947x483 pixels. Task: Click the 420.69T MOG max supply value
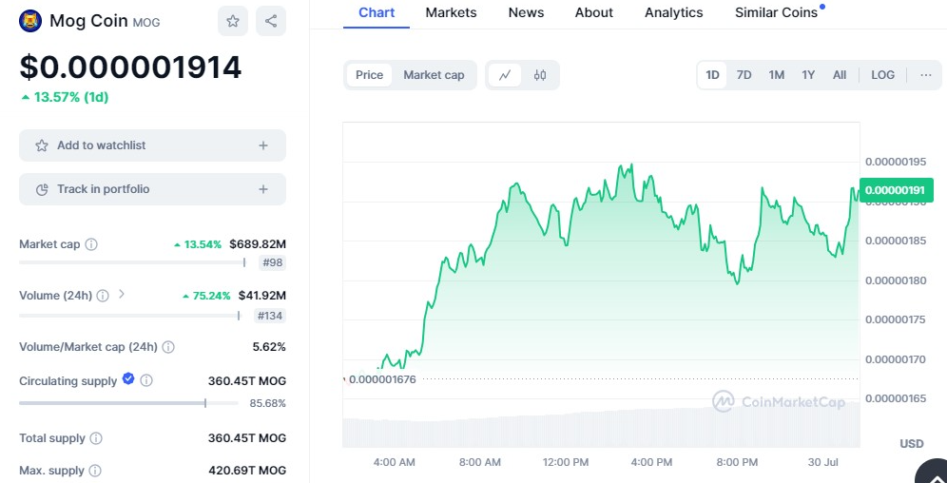coord(247,471)
